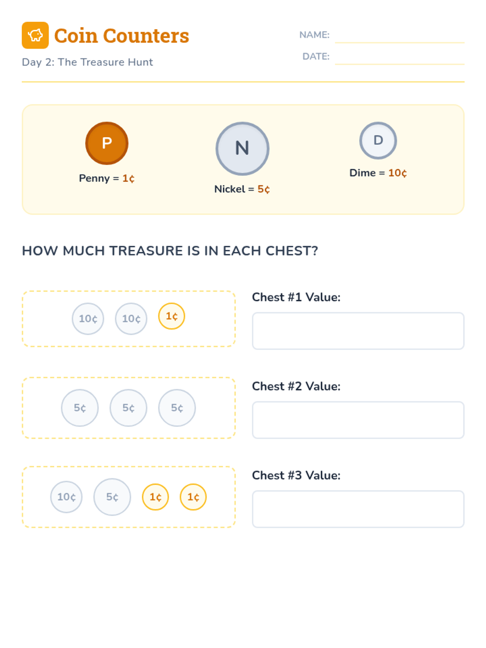Click the last 1¢ coin in Chest #3
This screenshot has width=486, height=648.
(193, 497)
